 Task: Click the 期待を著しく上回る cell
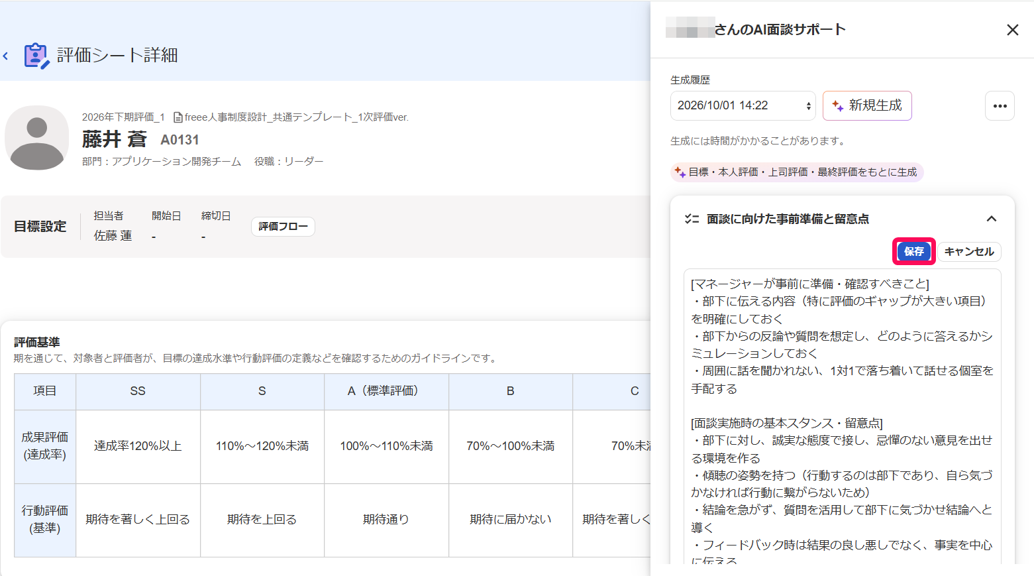tap(138, 520)
